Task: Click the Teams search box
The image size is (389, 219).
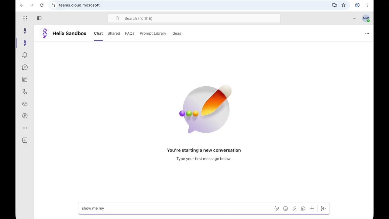Action: tap(194, 18)
